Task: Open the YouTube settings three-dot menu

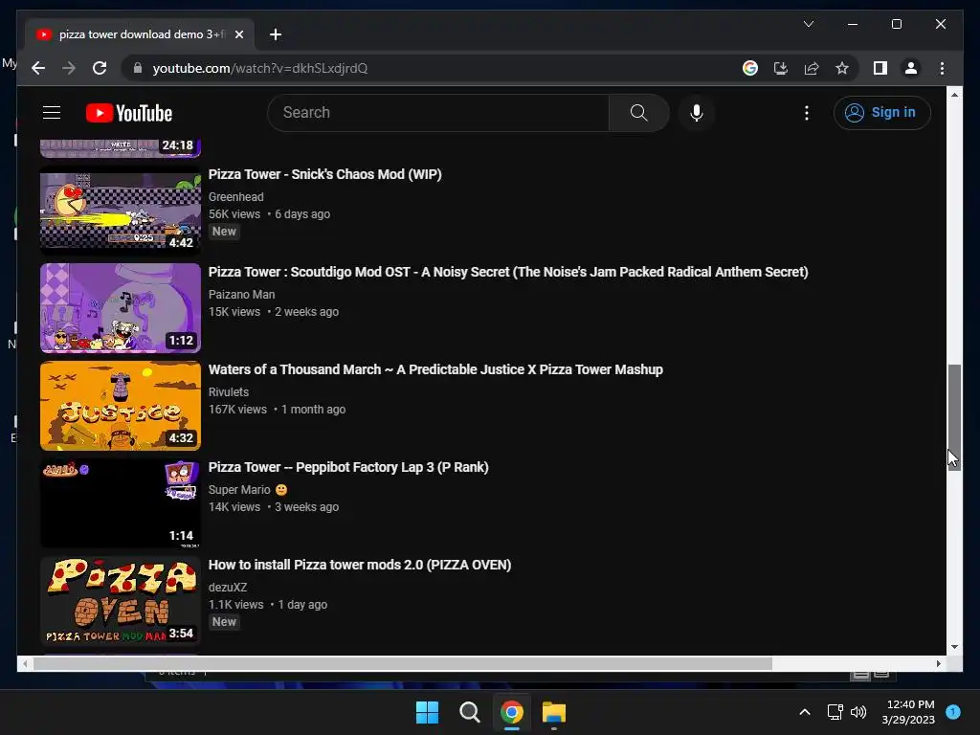Action: (806, 113)
